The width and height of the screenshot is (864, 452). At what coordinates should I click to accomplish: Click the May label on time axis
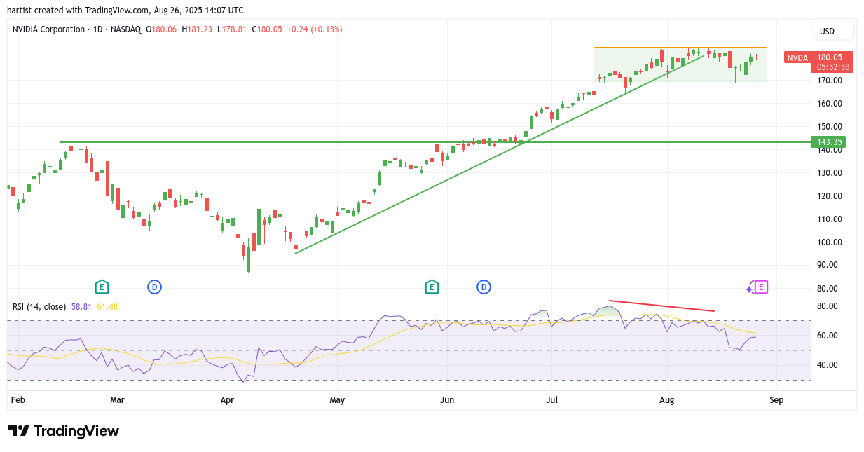[337, 401]
